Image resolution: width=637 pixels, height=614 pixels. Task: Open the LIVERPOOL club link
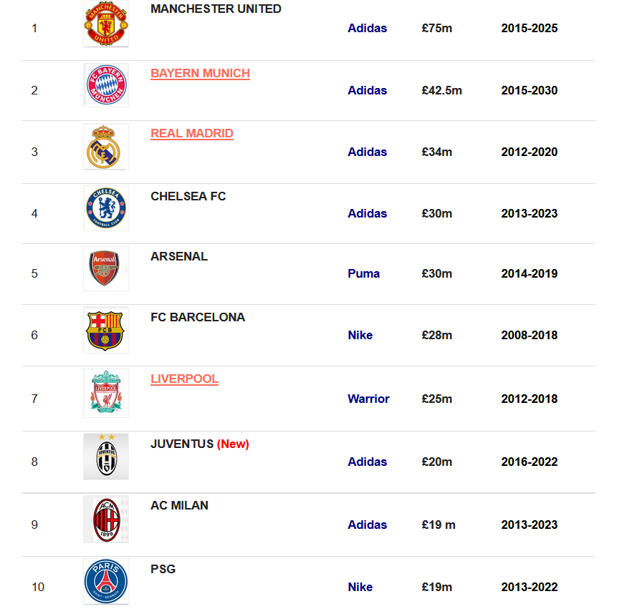(184, 379)
